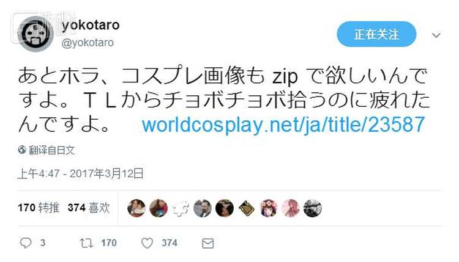Click the reply speech bubble icon
Viewport: 459px width, 262px height.
pos(26,242)
